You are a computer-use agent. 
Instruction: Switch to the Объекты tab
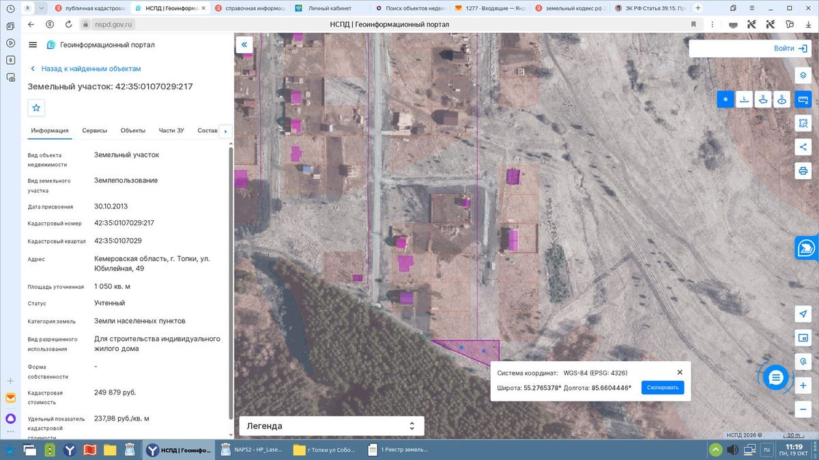pyautogui.click(x=133, y=130)
